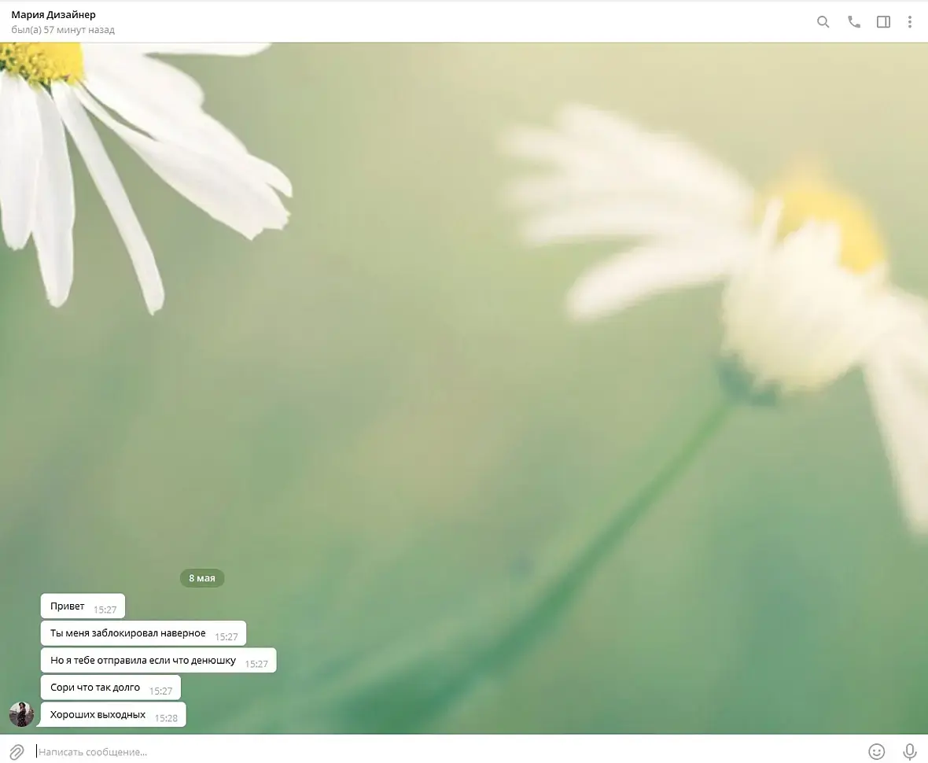Select the message "Но я тебе отправила если что денюшку"

pos(159,660)
